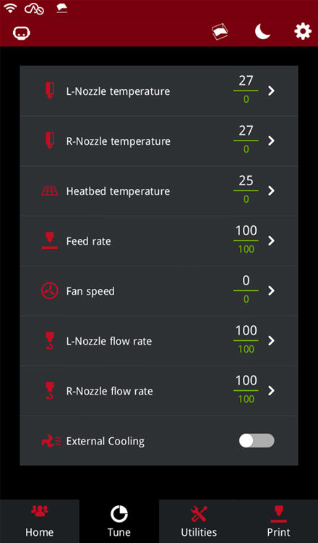
Task: Tap the External Cooling fan icon
Action: point(51,441)
